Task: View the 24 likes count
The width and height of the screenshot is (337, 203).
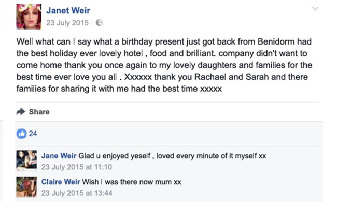Action: pyautogui.click(x=33, y=134)
